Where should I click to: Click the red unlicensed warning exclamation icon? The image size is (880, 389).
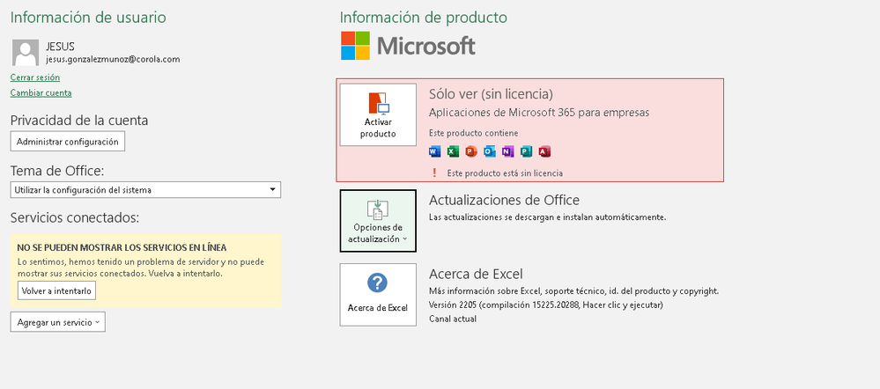click(x=433, y=172)
